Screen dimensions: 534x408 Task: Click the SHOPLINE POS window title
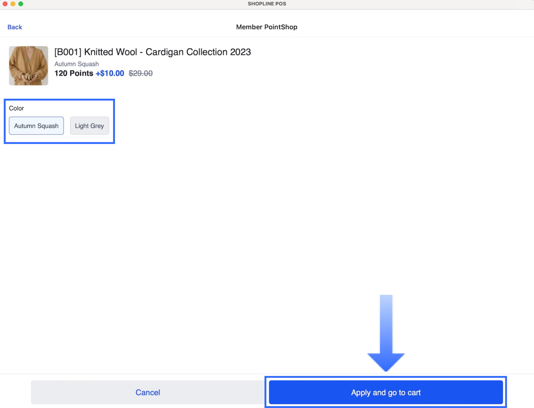coord(267,4)
